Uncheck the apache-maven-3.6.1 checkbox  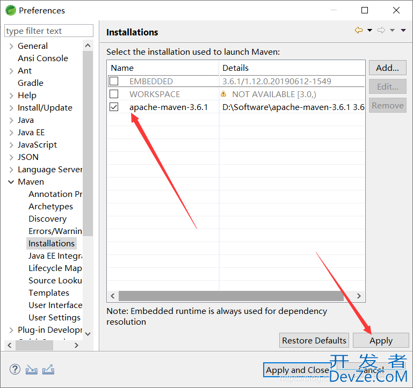[x=114, y=107]
